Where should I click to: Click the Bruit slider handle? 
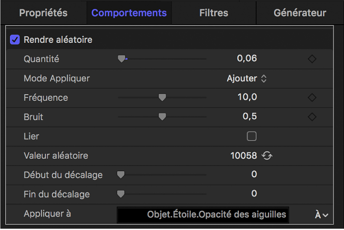click(x=162, y=117)
